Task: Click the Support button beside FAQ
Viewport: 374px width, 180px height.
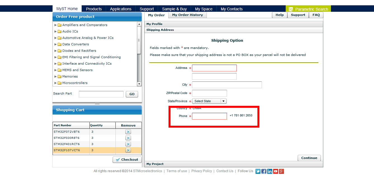Action: [x=298, y=15]
